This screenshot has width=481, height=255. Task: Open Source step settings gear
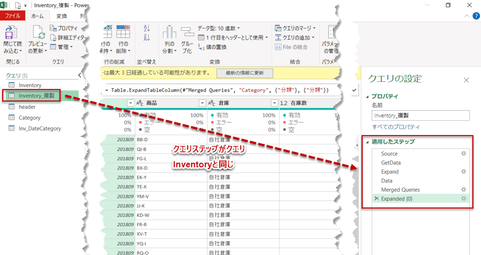click(x=464, y=154)
